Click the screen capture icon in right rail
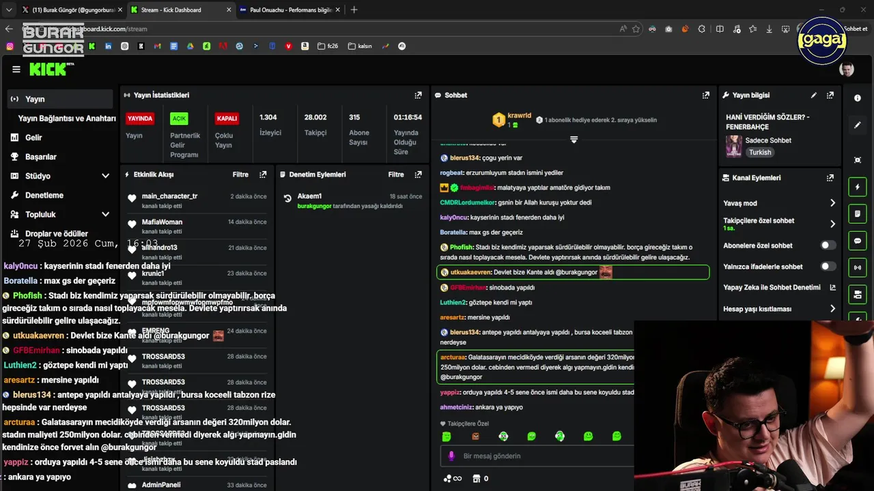 pos(858,160)
